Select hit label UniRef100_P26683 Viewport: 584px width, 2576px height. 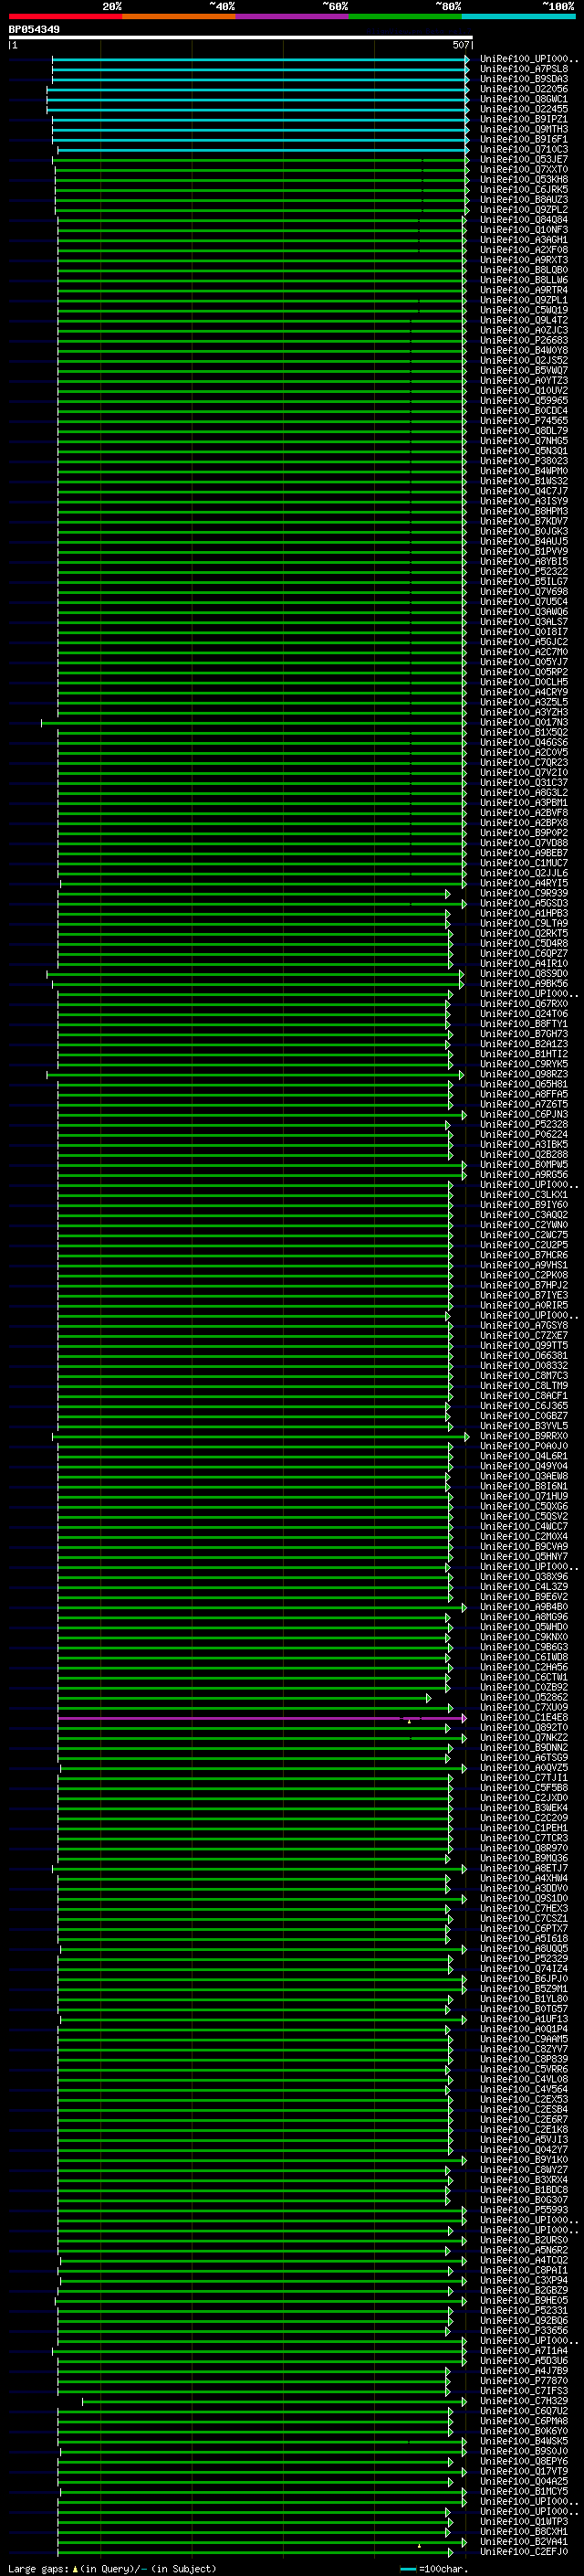[524, 340]
